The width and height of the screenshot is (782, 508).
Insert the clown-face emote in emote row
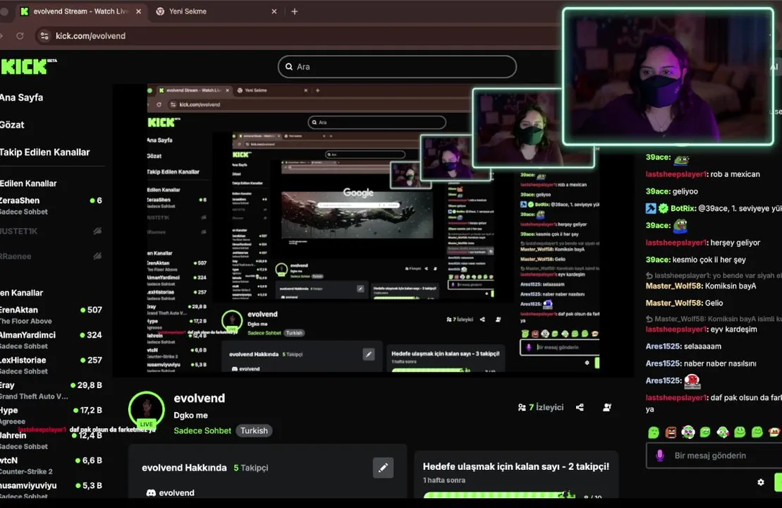pyautogui.click(x=688, y=432)
